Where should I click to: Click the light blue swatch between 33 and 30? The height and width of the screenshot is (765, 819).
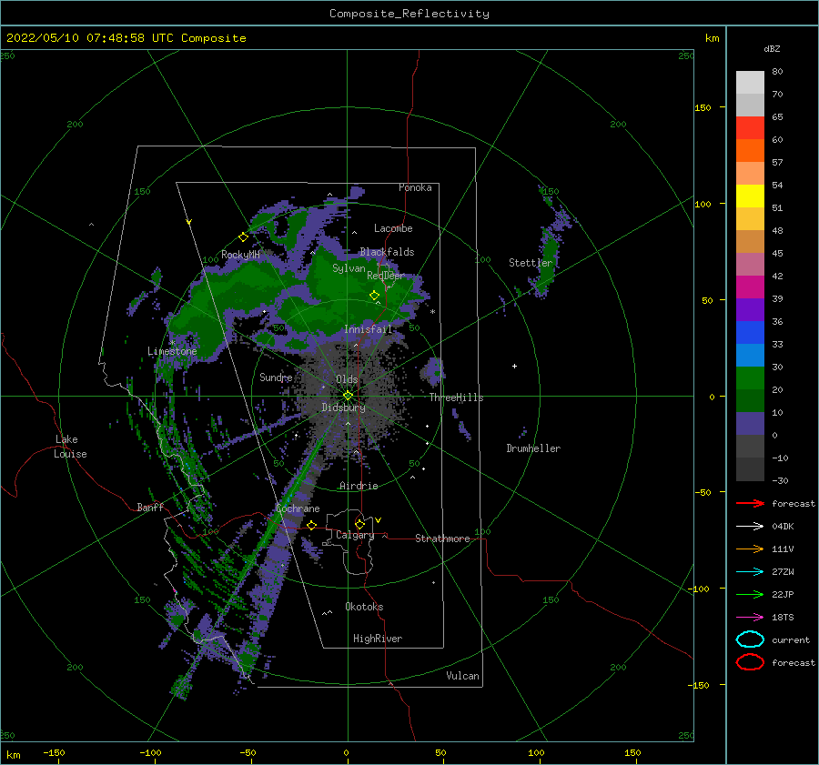(x=750, y=355)
